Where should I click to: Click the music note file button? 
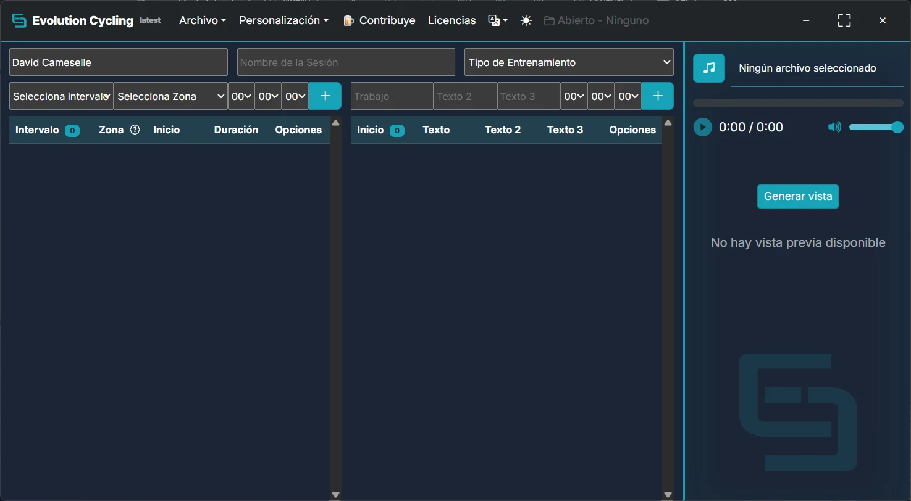click(709, 68)
